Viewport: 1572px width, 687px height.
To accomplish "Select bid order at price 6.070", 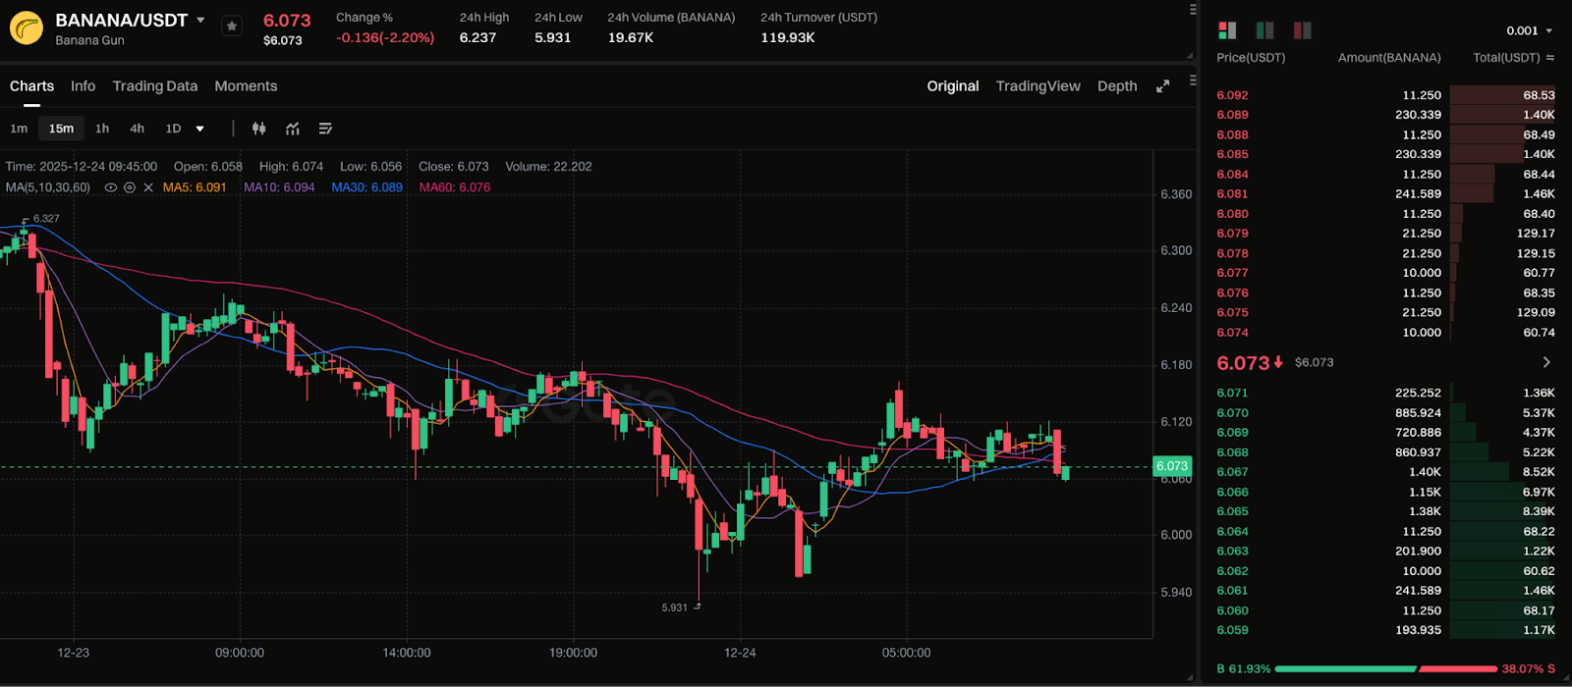I will [x=1385, y=413].
